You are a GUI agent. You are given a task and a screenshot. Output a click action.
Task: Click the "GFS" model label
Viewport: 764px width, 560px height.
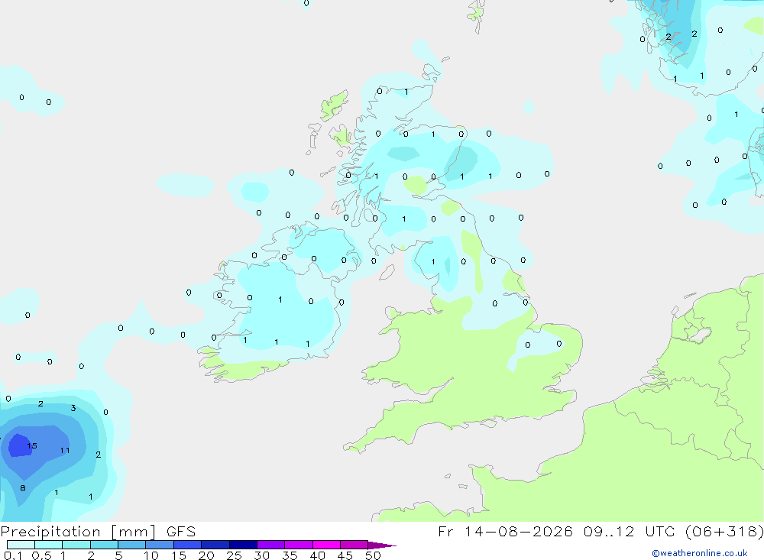coord(181,532)
